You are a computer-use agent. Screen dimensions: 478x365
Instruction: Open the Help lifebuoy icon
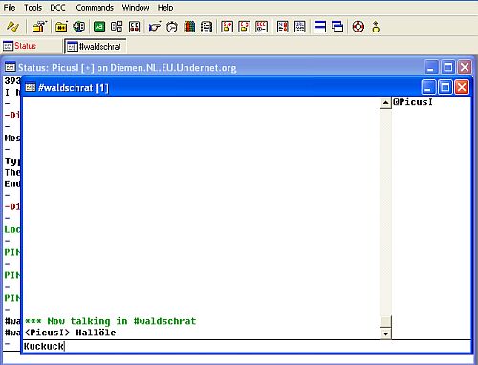tap(358, 27)
